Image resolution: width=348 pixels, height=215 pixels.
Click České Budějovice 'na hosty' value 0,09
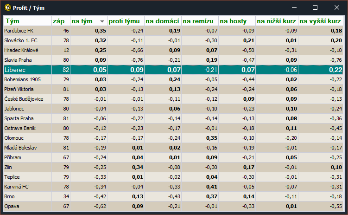coord(249,99)
